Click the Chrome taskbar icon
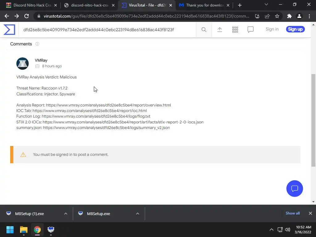This screenshot has height=237, width=316. tap(37, 230)
